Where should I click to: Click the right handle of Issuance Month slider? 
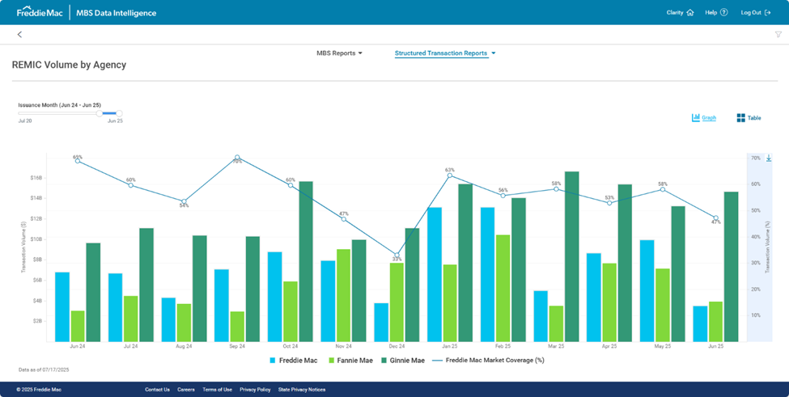point(119,113)
